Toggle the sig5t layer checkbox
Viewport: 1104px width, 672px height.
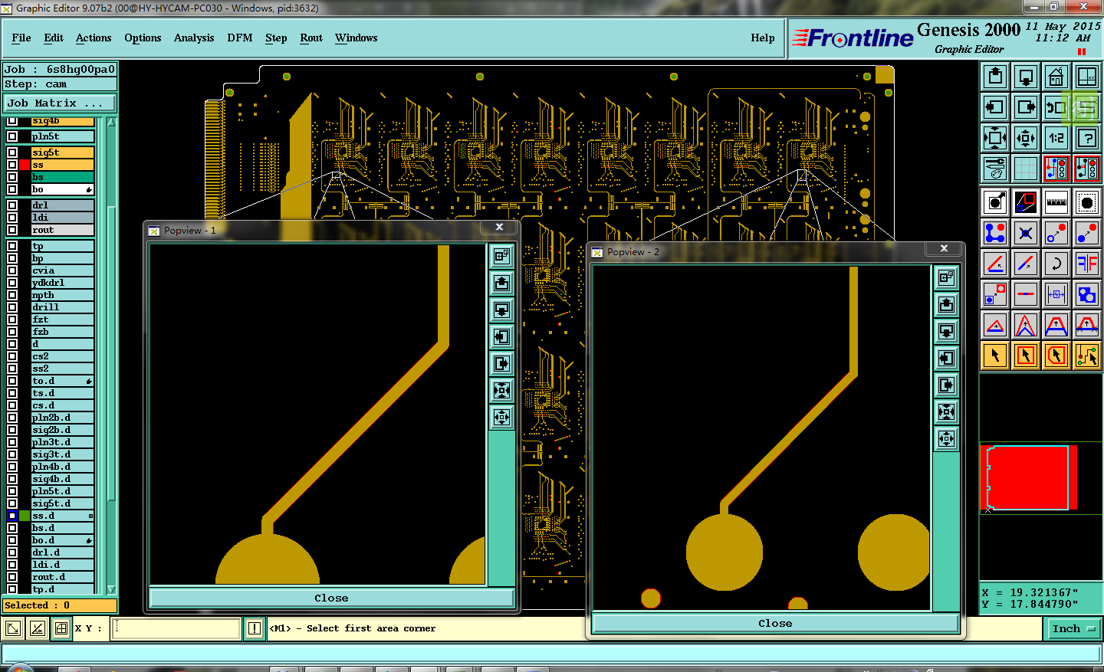12,152
